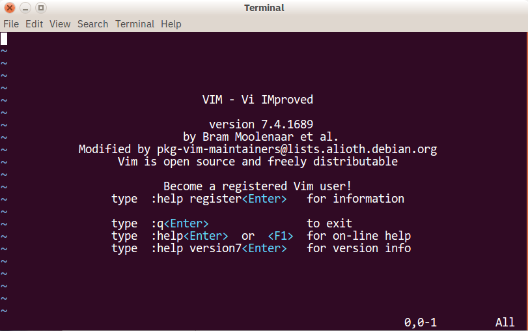Minimize the Terminal window
The height and width of the screenshot is (331, 528).
coord(25,8)
